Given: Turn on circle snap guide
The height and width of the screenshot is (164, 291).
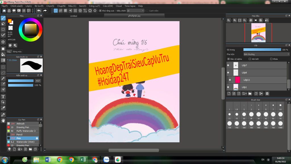Looking at the screenshot, I should pyautogui.click(x=80, y=11).
